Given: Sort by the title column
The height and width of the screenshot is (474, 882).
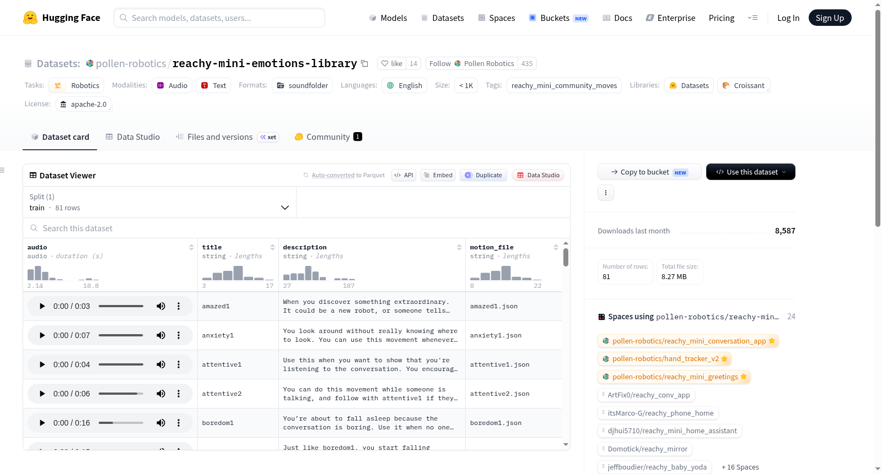Looking at the screenshot, I should tap(272, 247).
